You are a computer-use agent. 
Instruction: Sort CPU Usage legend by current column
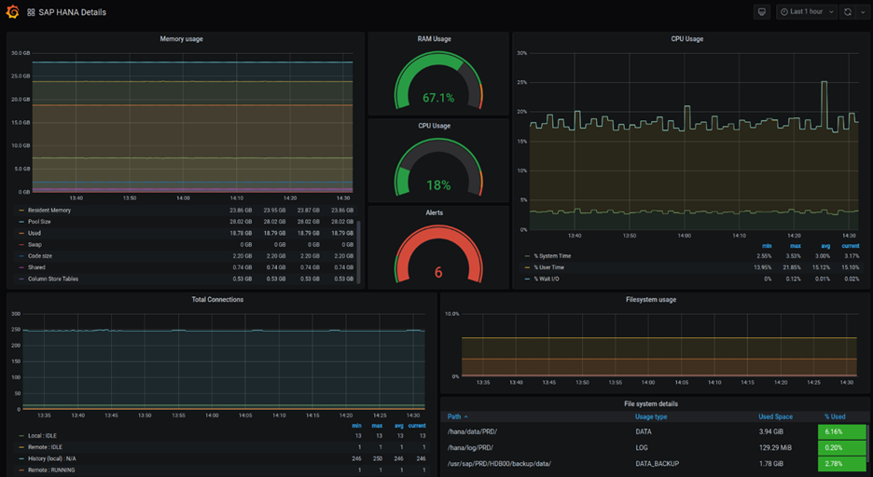coord(851,246)
